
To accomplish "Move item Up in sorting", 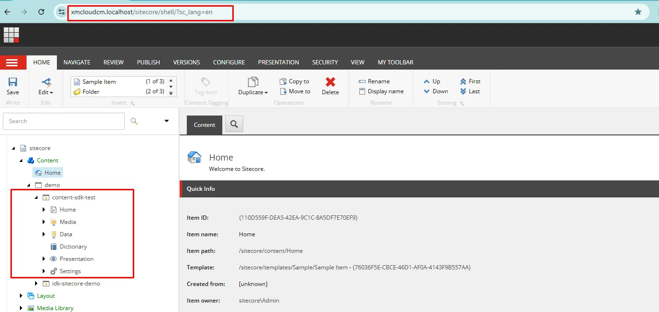I will pyautogui.click(x=427, y=81).
